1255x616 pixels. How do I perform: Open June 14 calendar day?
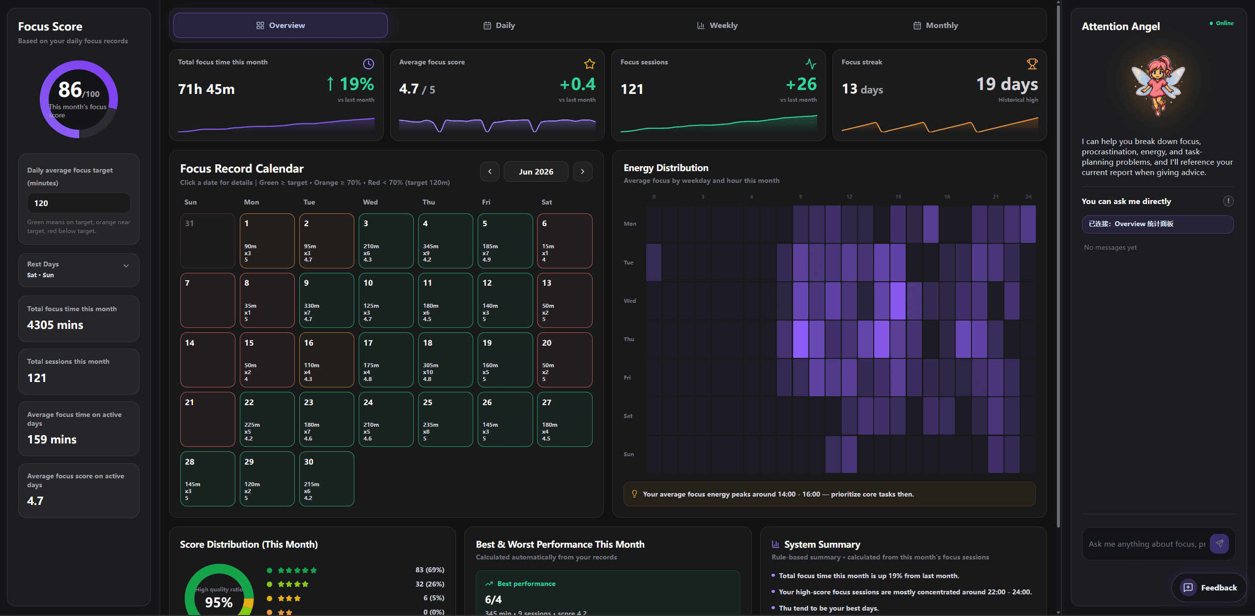pos(208,360)
